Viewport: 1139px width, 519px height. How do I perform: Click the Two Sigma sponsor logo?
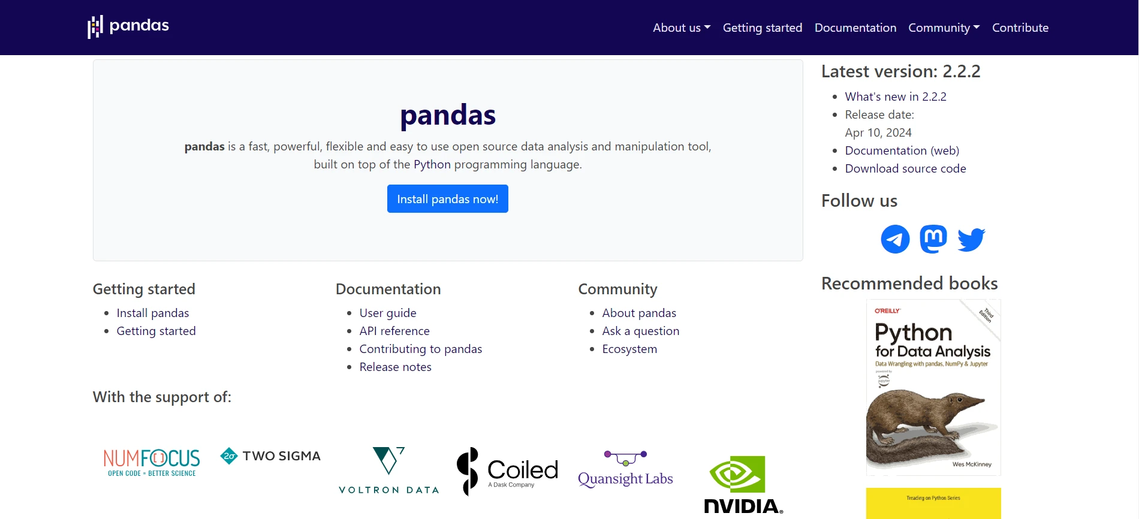pos(270,456)
